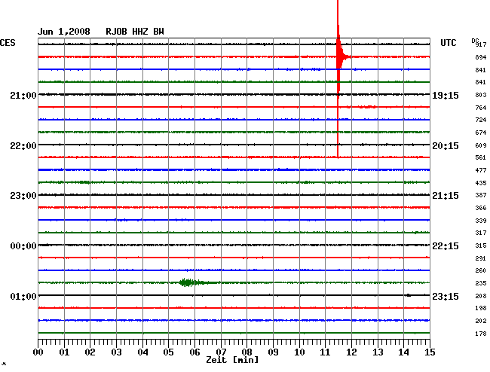Click the DC value "291"
This screenshot has width=490, height=372.
481,258
